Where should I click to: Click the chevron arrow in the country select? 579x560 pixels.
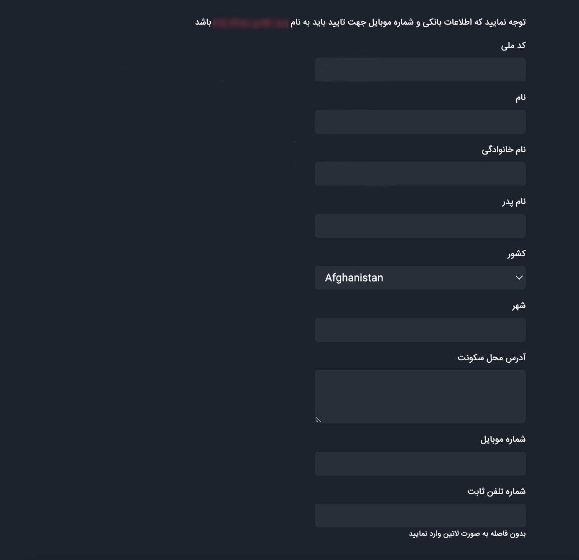click(519, 278)
